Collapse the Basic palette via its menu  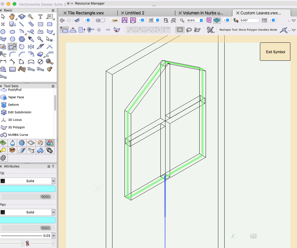[x=53, y=10]
